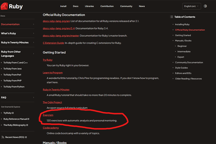Click the Table of Contents list icon
The height and width of the screenshot is (144, 216).
pyautogui.click(x=171, y=17)
